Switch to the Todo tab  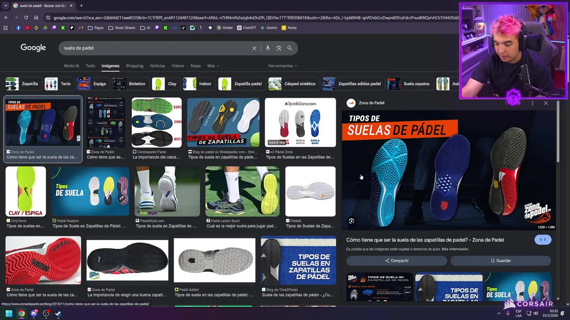pos(90,66)
